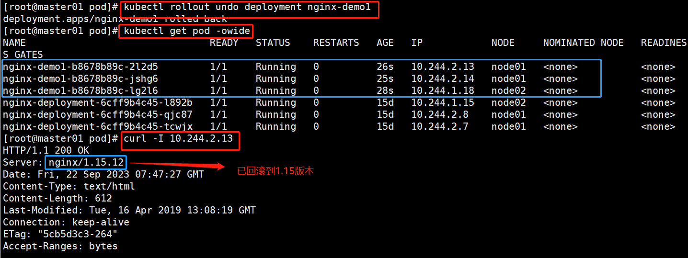Click IP address 10.244.1.15
This screenshot has height=258, width=688.
coord(443,102)
